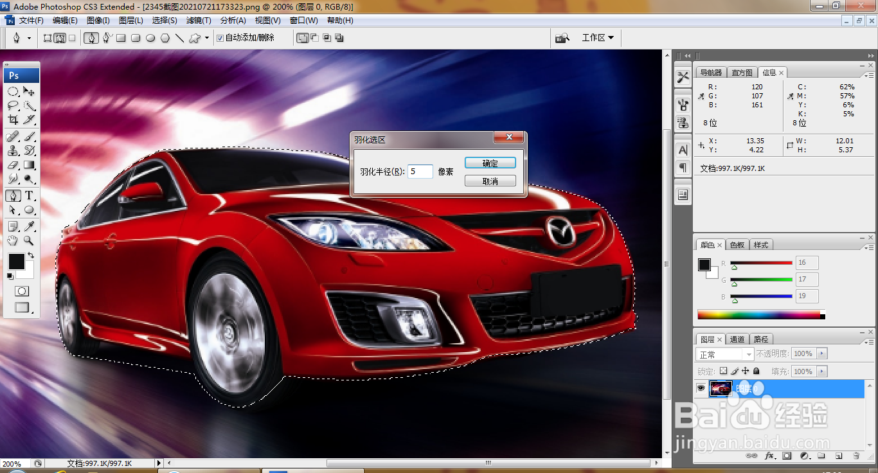Viewport: 878px width, 473px height.
Task: Select the History Brush tool
Action: (29, 150)
